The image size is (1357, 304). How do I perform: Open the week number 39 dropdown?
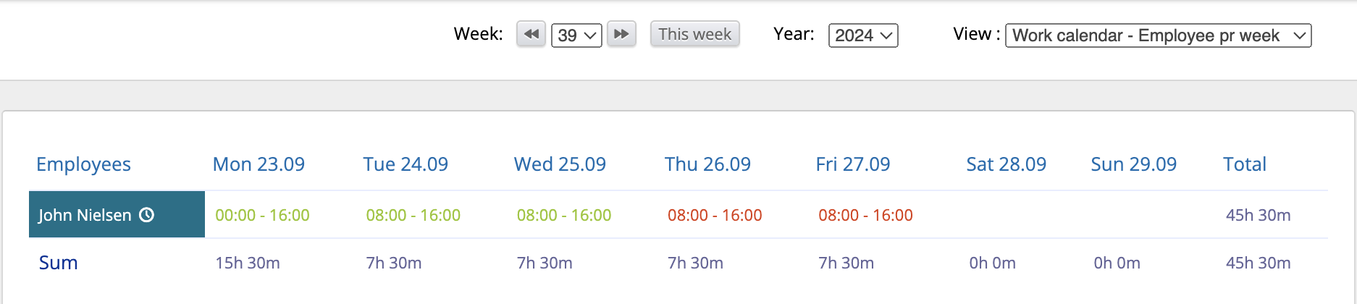click(x=576, y=35)
